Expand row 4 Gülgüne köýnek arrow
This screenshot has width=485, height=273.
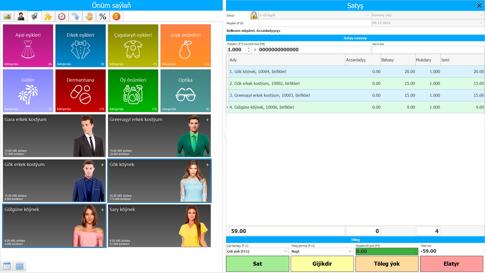228,107
